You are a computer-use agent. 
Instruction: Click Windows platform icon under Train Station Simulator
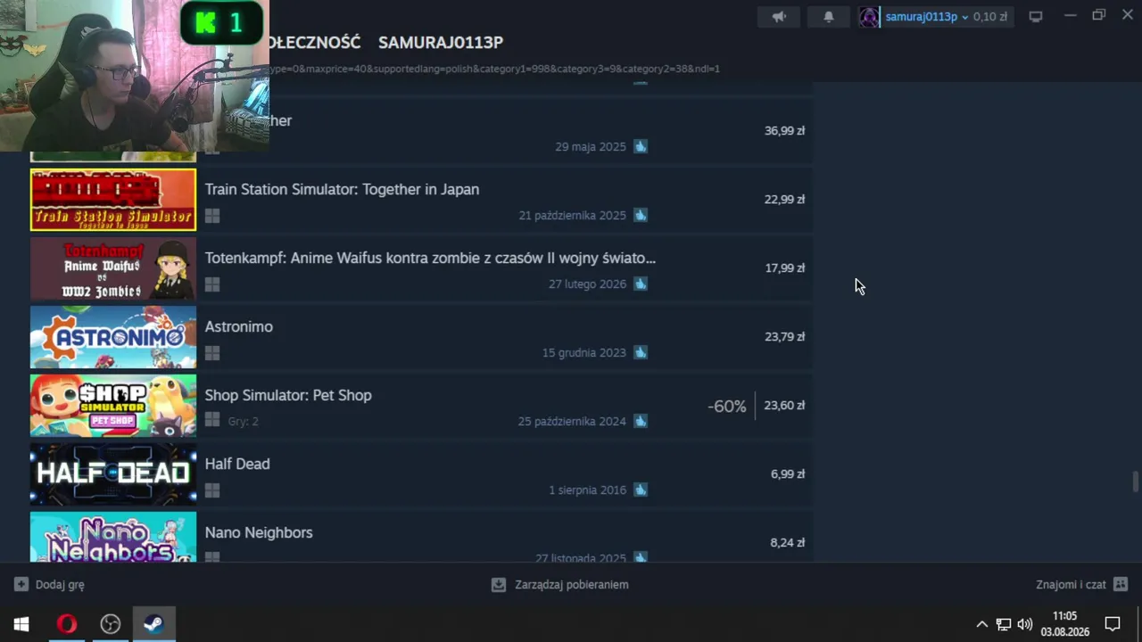click(212, 216)
